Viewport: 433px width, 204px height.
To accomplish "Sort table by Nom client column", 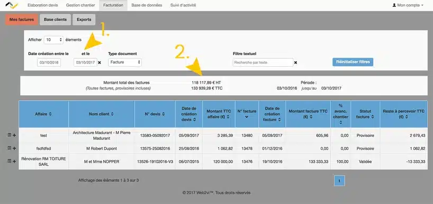I will (101, 114).
